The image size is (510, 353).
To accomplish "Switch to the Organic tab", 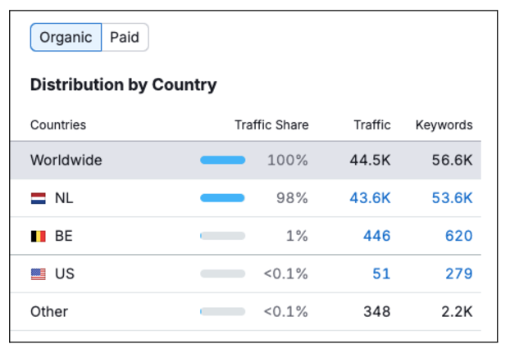I will coord(66,38).
